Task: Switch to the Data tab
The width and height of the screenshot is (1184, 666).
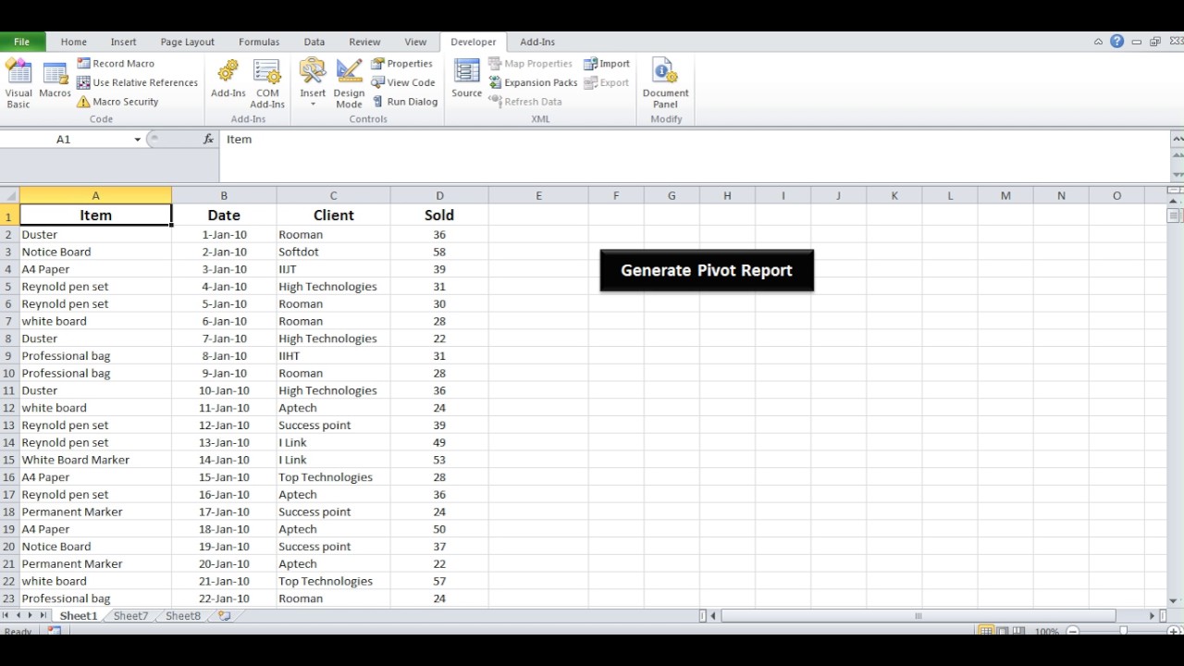Action: [x=314, y=42]
